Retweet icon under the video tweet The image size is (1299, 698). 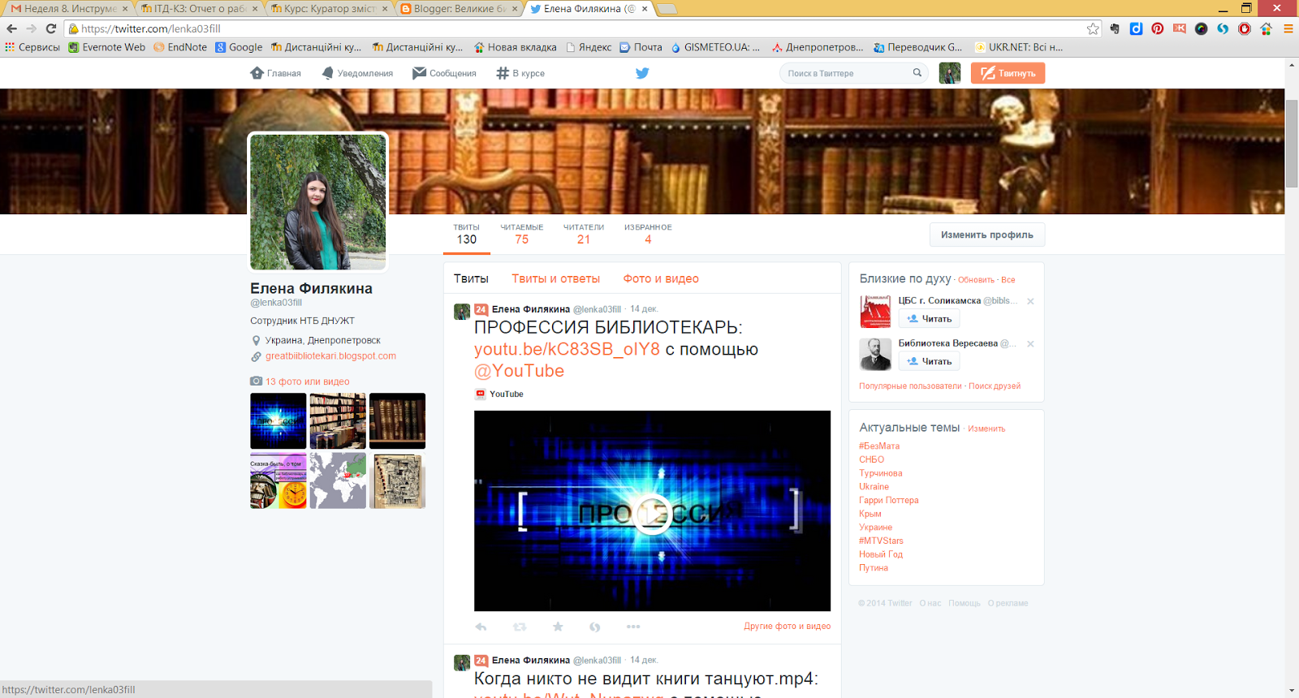(520, 627)
